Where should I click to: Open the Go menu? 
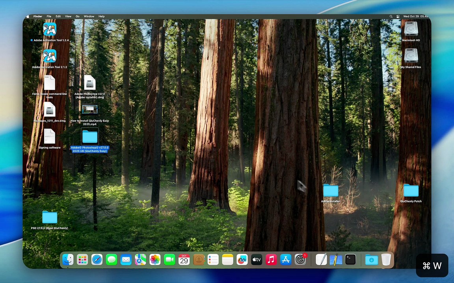tap(78, 17)
